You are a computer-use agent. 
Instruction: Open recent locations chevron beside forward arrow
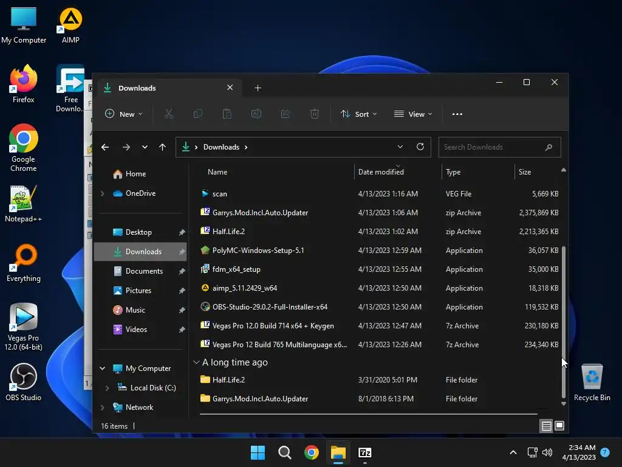tap(145, 147)
